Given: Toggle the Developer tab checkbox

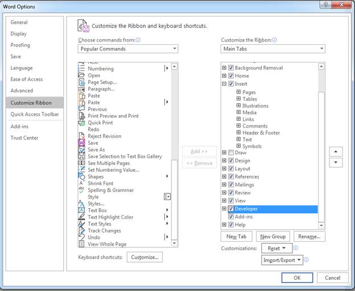Looking at the screenshot, I should point(231,209).
